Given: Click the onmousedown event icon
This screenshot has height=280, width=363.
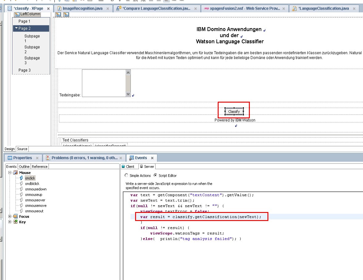Looking at the screenshot, I should (x=21, y=189).
